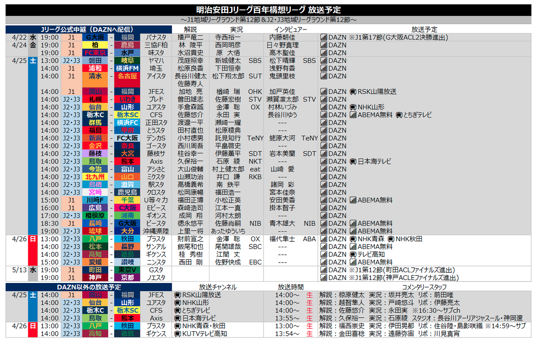This screenshot has height=342, width=537.
Task: Click the ABEMA無料 signal icon in 長崎 row
Action: (353, 223)
